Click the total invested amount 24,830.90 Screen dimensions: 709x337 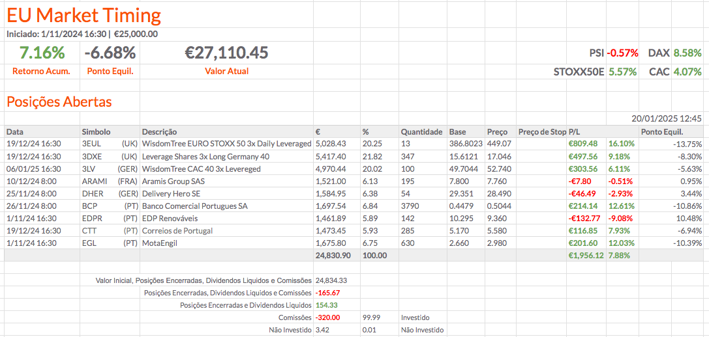(x=333, y=255)
